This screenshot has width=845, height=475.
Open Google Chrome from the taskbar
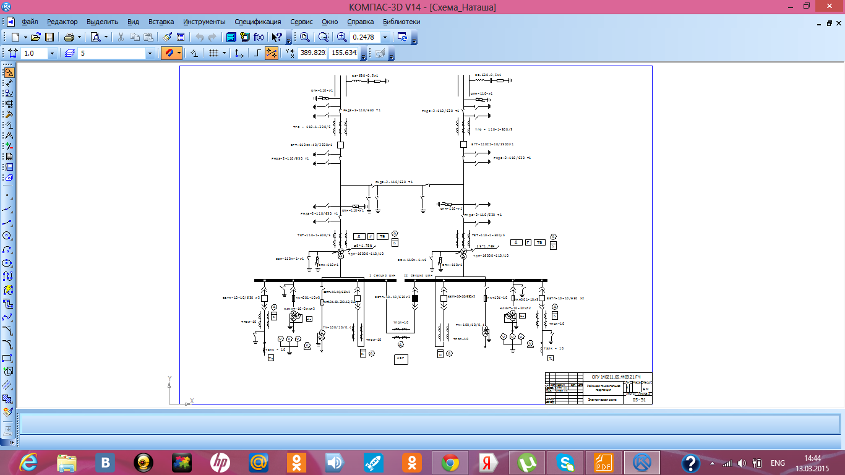(450, 462)
